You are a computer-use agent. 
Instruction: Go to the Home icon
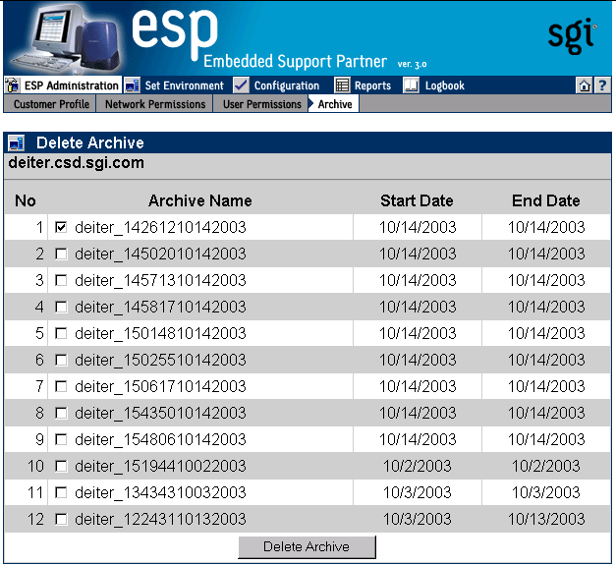(x=585, y=86)
